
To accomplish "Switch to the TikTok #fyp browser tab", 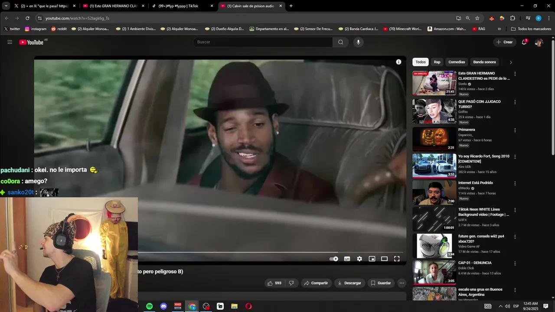I will click(182, 6).
